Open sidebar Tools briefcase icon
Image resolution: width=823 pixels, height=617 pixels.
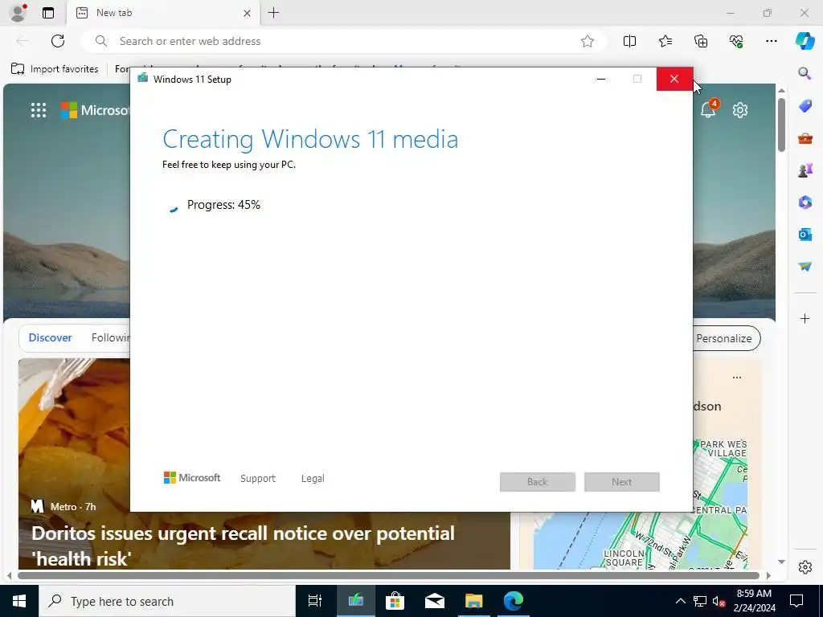pos(805,138)
